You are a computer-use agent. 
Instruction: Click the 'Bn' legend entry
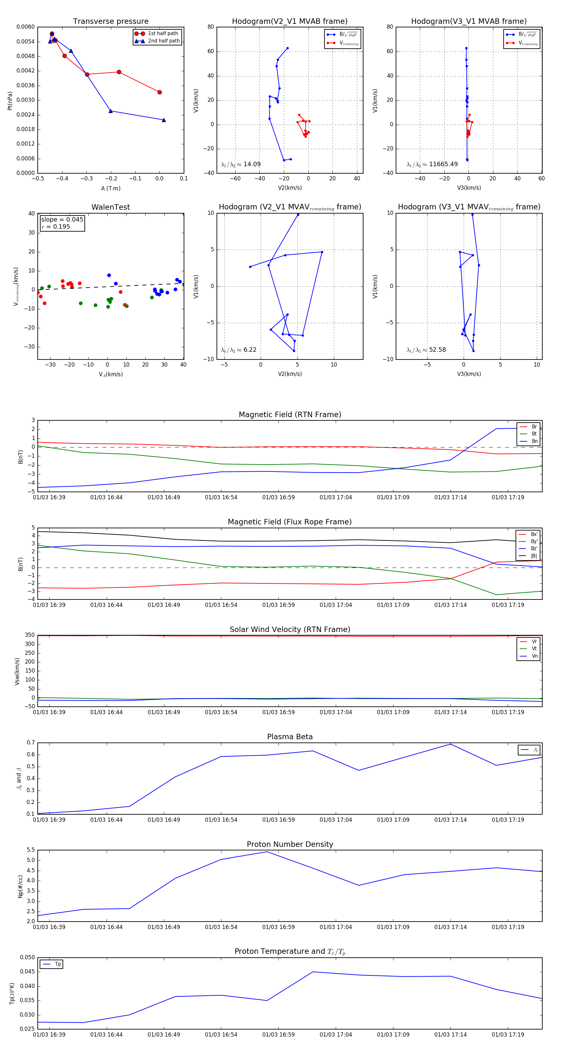point(529,441)
